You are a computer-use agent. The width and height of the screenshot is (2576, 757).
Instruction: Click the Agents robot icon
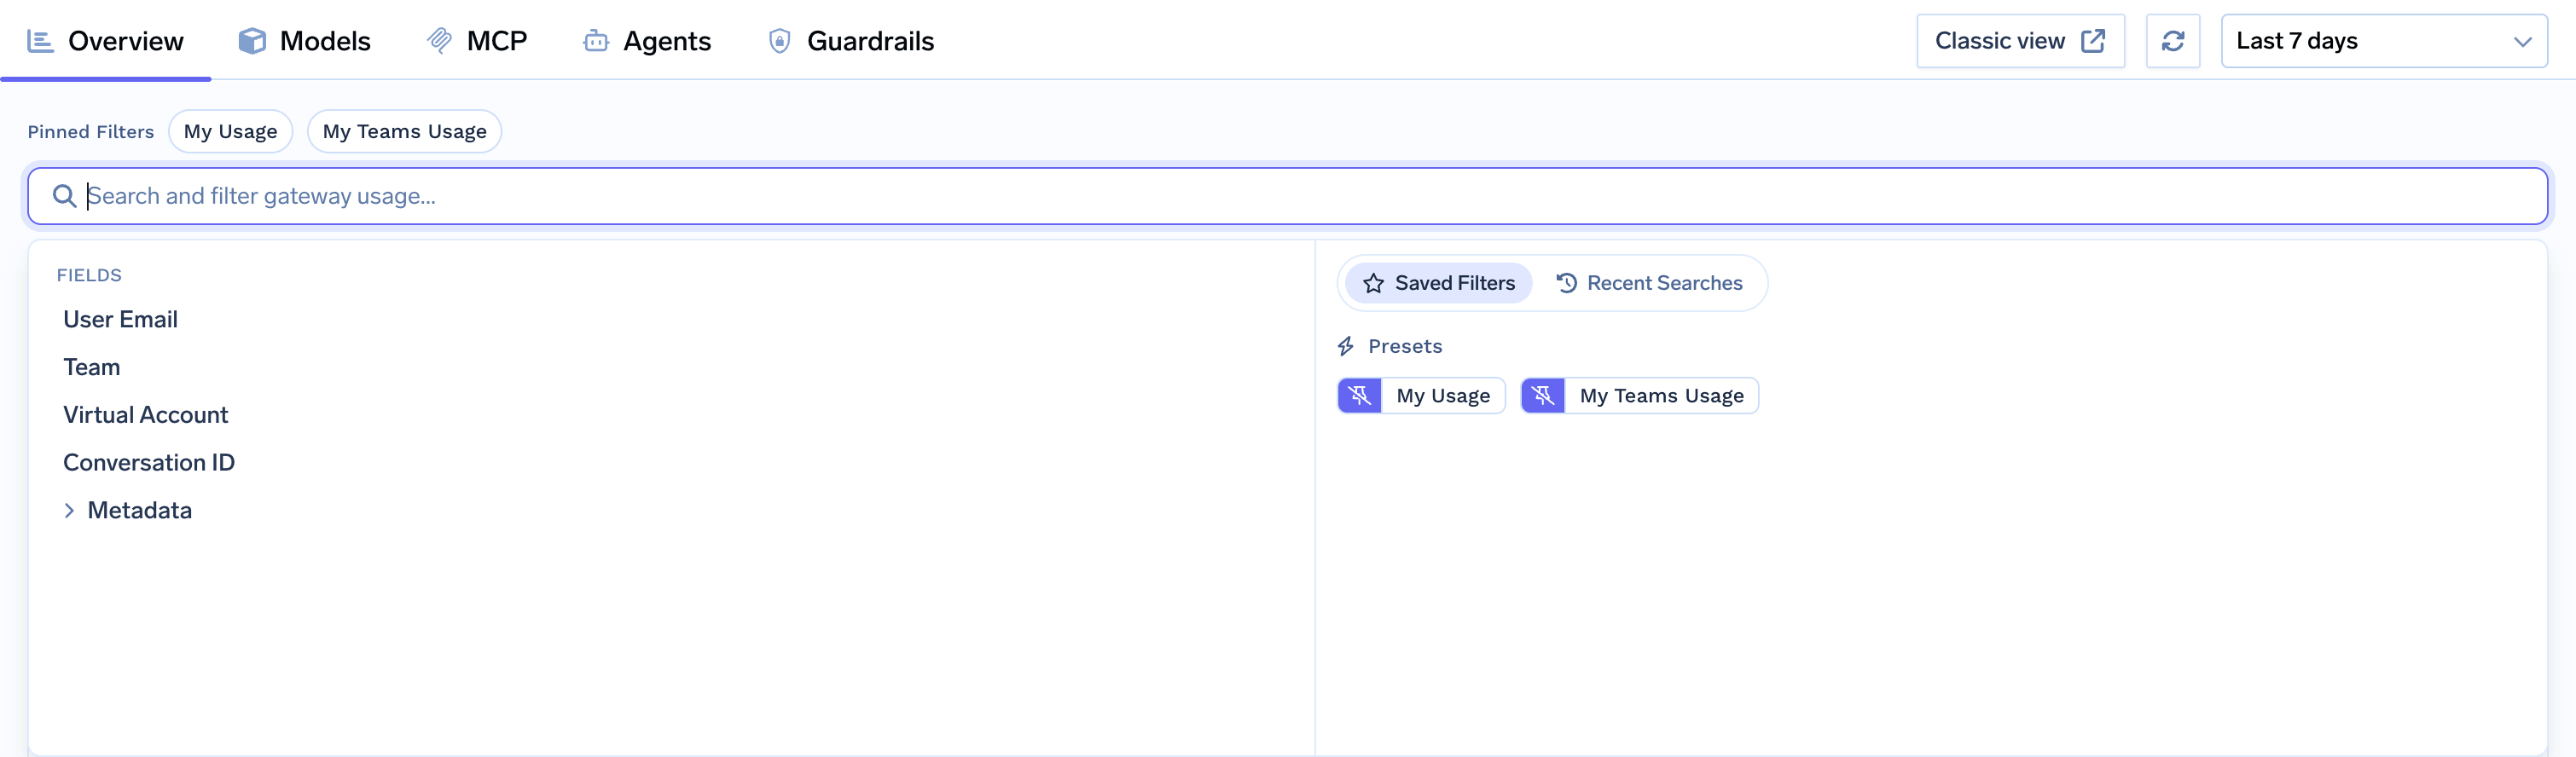pyautogui.click(x=596, y=41)
